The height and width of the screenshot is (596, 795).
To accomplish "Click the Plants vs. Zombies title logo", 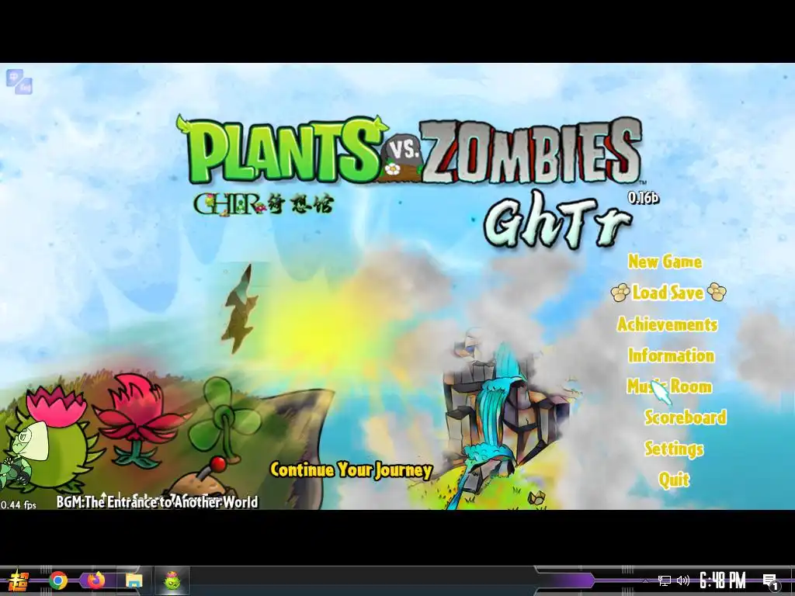I will coord(410,150).
